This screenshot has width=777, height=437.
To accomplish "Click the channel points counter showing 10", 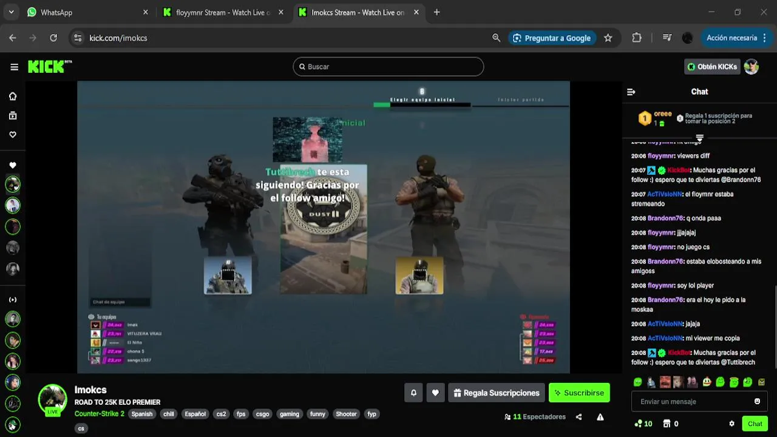I will coord(643,424).
